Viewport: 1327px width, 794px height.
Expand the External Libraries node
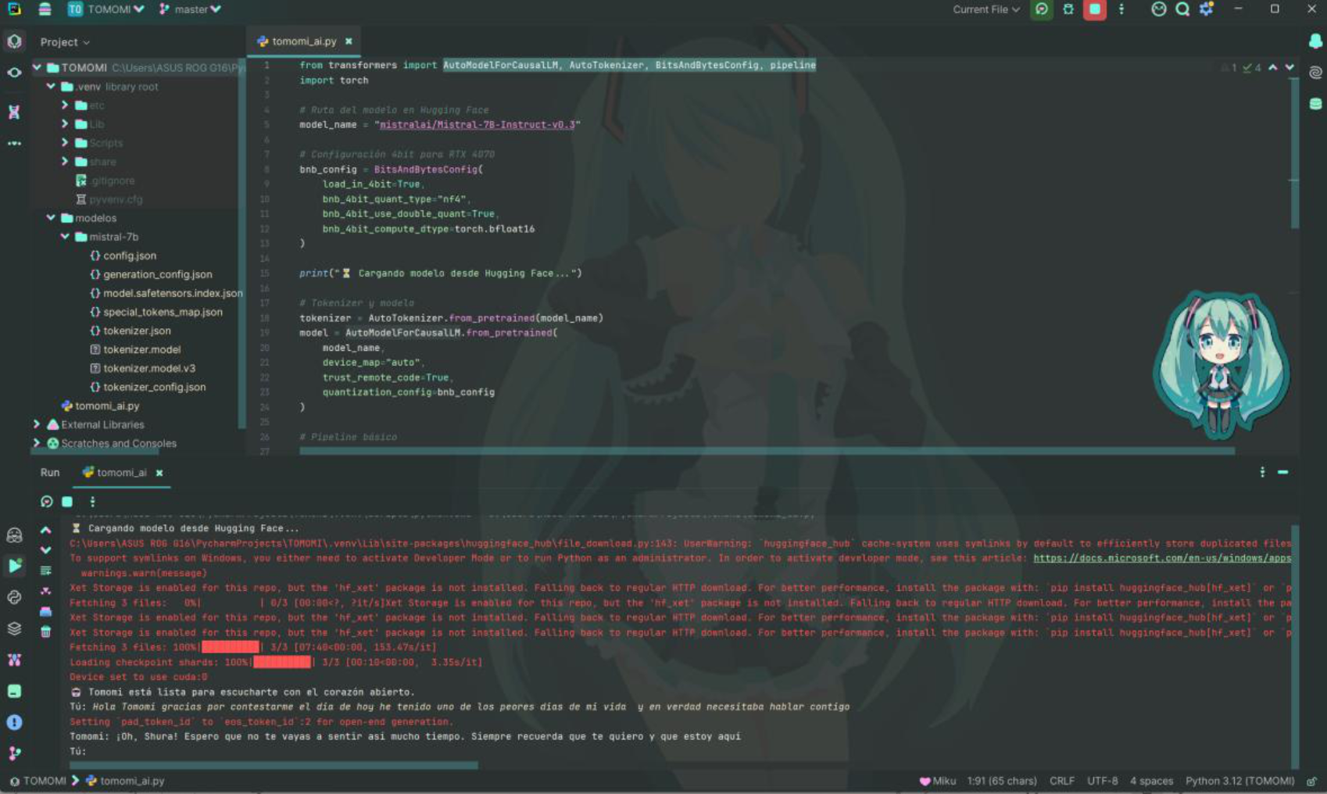[37, 424]
